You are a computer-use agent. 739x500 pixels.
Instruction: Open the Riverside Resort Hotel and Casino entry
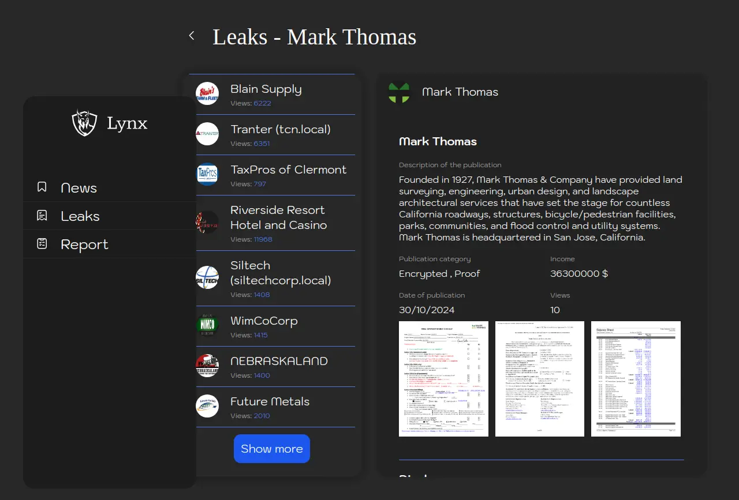pyautogui.click(x=278, y=218)
